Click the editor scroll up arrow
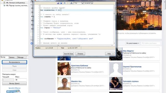Viewport: 166px width, 93px height. pyautogui.click(x=114, y=6)
